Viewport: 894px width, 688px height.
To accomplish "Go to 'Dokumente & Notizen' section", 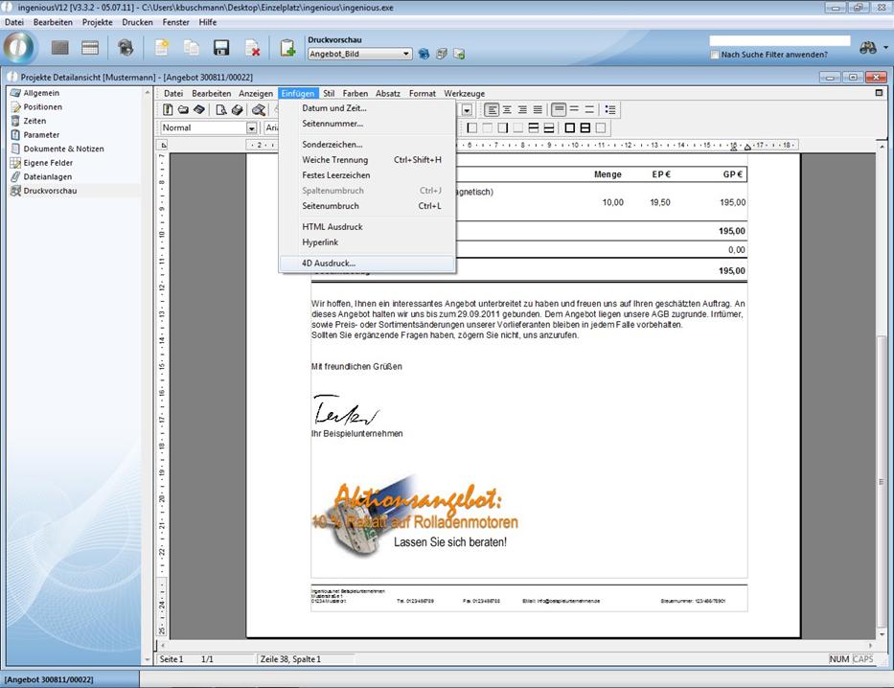I will point(63,149).
